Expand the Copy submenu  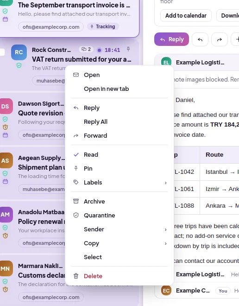pyautogui.click(x=119, y=243)
